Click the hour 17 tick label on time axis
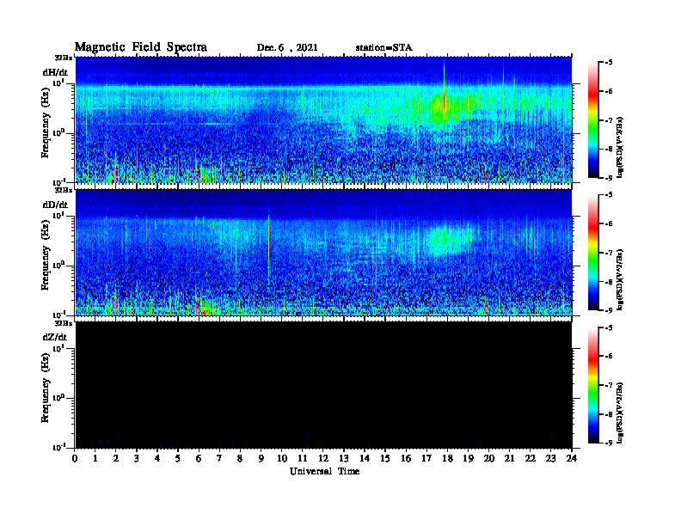Screen dimensions: 681x526 click(427, 458)
